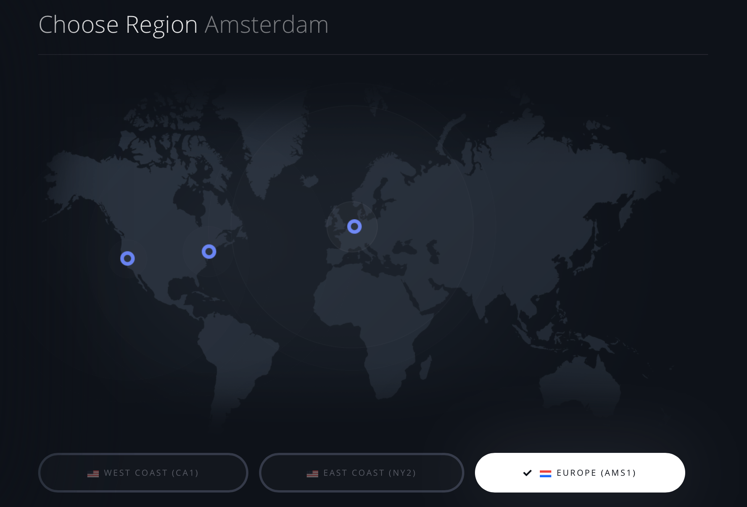Click the Amsterdam marker on the map
Viewport: 747px width, 507px height.
(354, 226)
